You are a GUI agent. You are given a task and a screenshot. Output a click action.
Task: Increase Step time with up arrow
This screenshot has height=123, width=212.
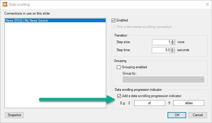tap(172, 49)
